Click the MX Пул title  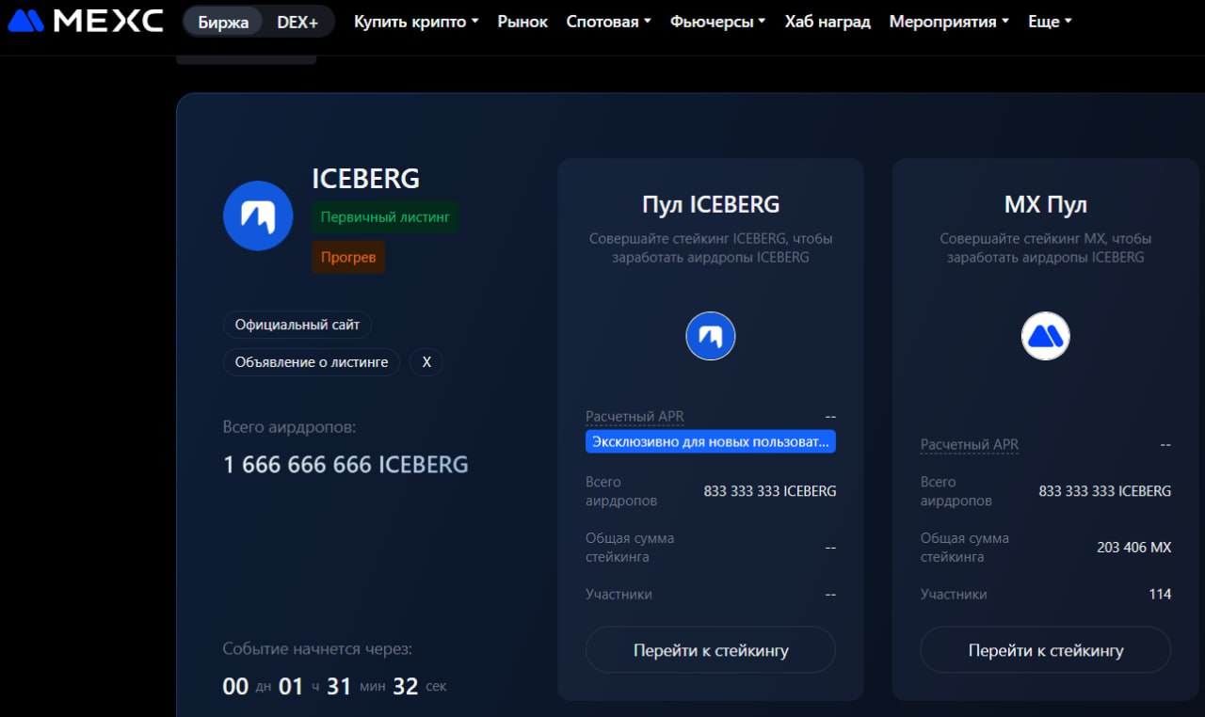(x=1046, y=204)
